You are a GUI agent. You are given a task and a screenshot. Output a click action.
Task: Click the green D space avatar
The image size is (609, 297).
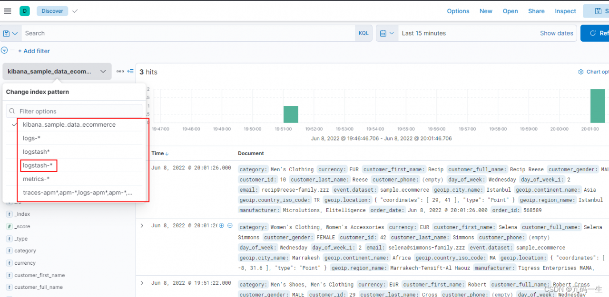click(x=25, y=11)
